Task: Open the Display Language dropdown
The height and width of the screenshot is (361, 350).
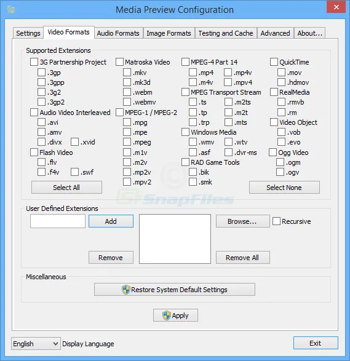Action: (36, 344)
